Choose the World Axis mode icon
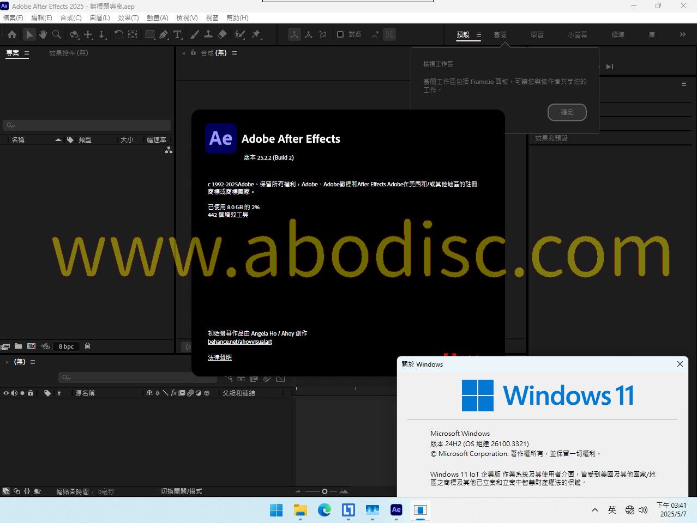The width and height of the screenshot is (697, 523). pos(309,34)
